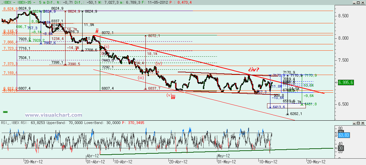Click the 7,373,3 level label
The image size is (366, 165).
coord(10,64)
